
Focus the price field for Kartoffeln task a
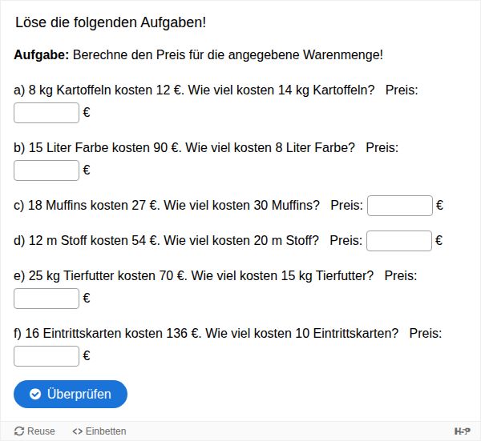click(x=46, y=113)
